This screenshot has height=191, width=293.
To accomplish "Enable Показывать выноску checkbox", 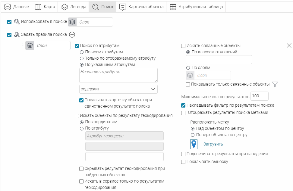I will point(183,162).
